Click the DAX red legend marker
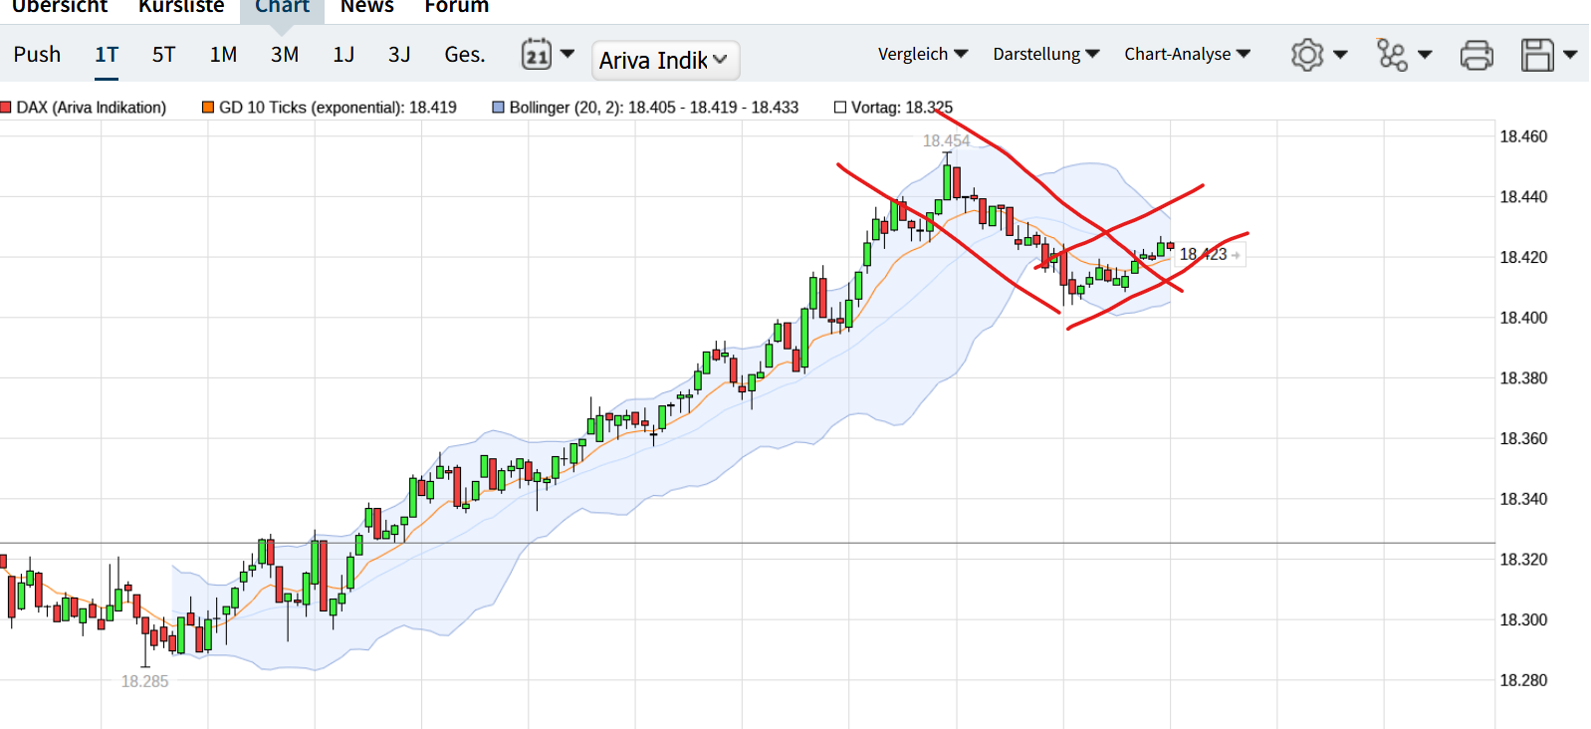 tap(6, 108)
